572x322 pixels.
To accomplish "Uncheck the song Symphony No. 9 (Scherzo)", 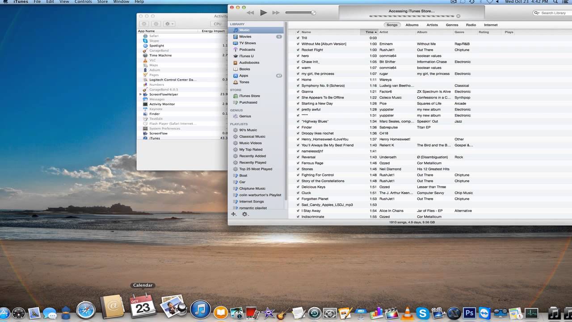I will click(298, 86).
